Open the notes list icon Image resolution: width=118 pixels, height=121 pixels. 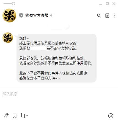tap(107, 16)
